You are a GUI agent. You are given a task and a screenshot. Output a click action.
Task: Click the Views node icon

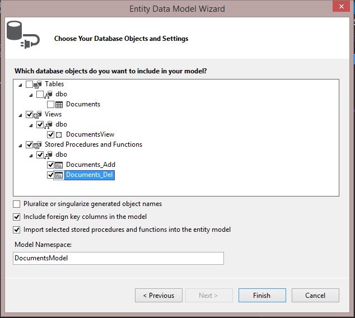38,114
